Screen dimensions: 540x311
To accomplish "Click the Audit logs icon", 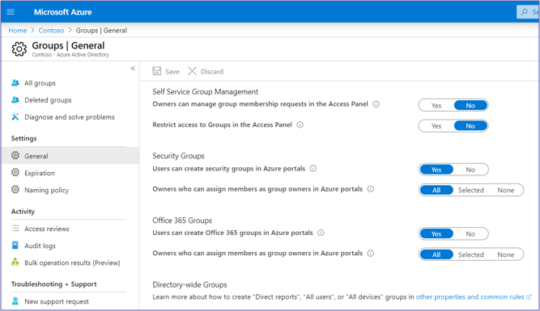I will tap(15, 246).
